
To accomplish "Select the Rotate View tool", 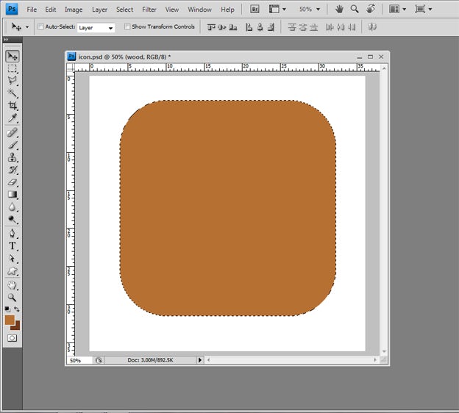I will 371,9.
